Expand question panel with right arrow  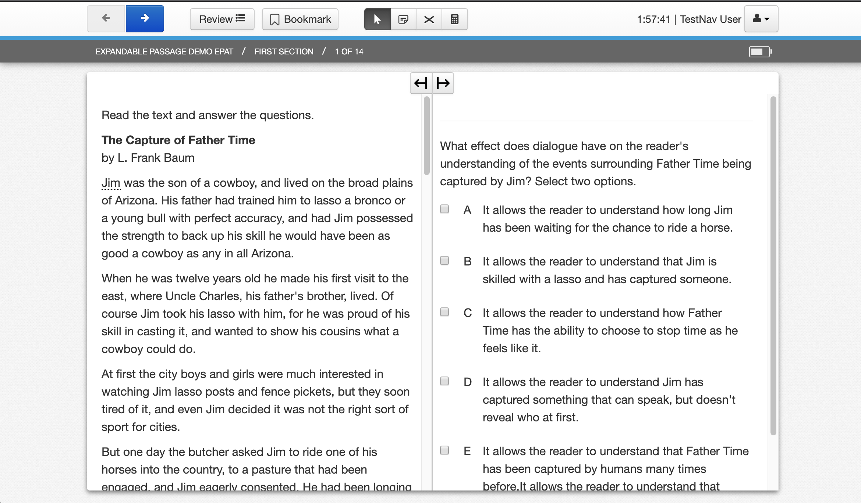point(443,83)
